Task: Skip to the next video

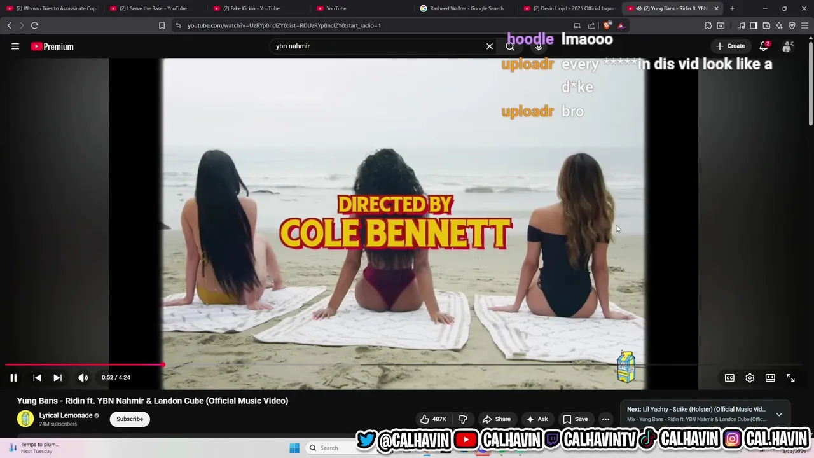Action: click(x=57, y=378)
